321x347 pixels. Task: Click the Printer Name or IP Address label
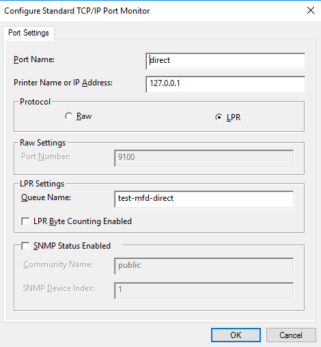63,83
